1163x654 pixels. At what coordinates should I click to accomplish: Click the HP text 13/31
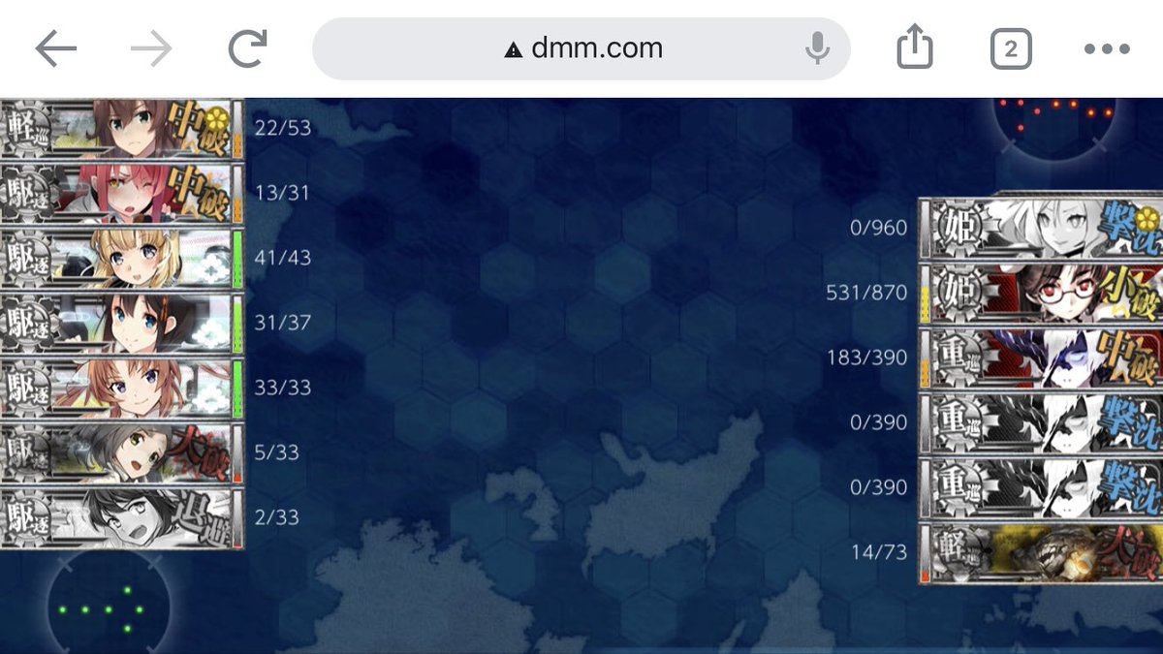[x=282, y=193]
